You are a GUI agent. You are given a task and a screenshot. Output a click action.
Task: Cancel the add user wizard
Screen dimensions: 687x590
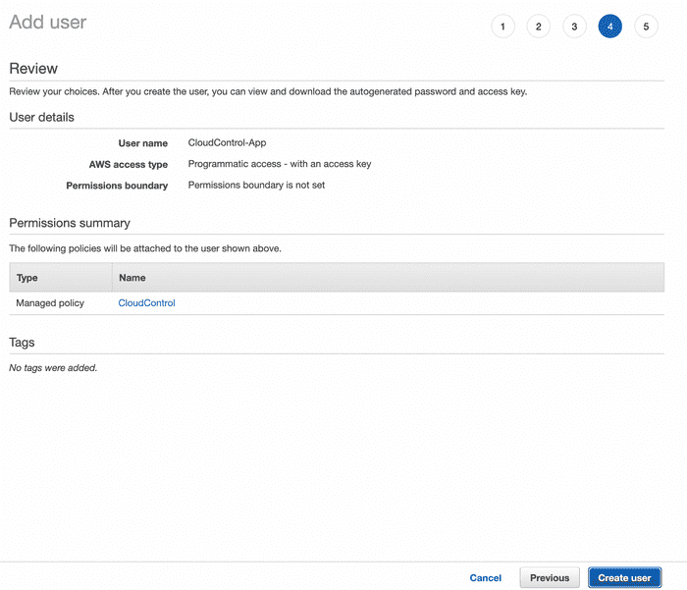(485, 577)
